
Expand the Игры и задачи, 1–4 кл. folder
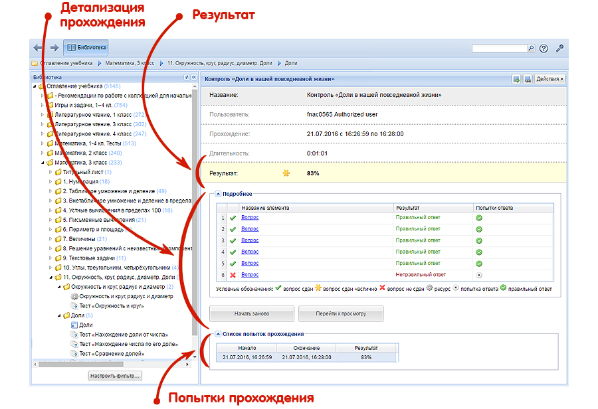point(42,105)
